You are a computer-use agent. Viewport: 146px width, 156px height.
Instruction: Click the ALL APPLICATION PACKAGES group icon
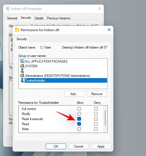22,61
